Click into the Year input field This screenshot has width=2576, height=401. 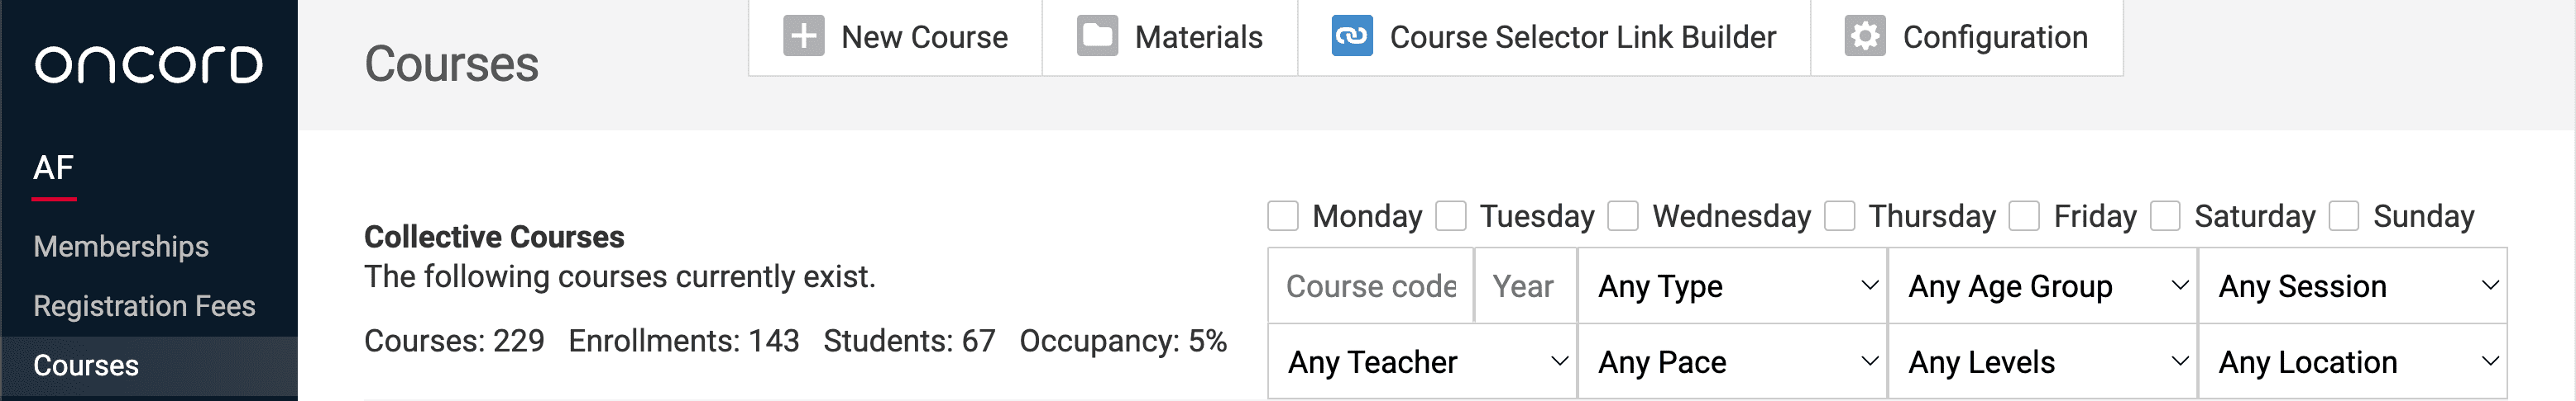pyautogui.click(x=1526, y=286)
